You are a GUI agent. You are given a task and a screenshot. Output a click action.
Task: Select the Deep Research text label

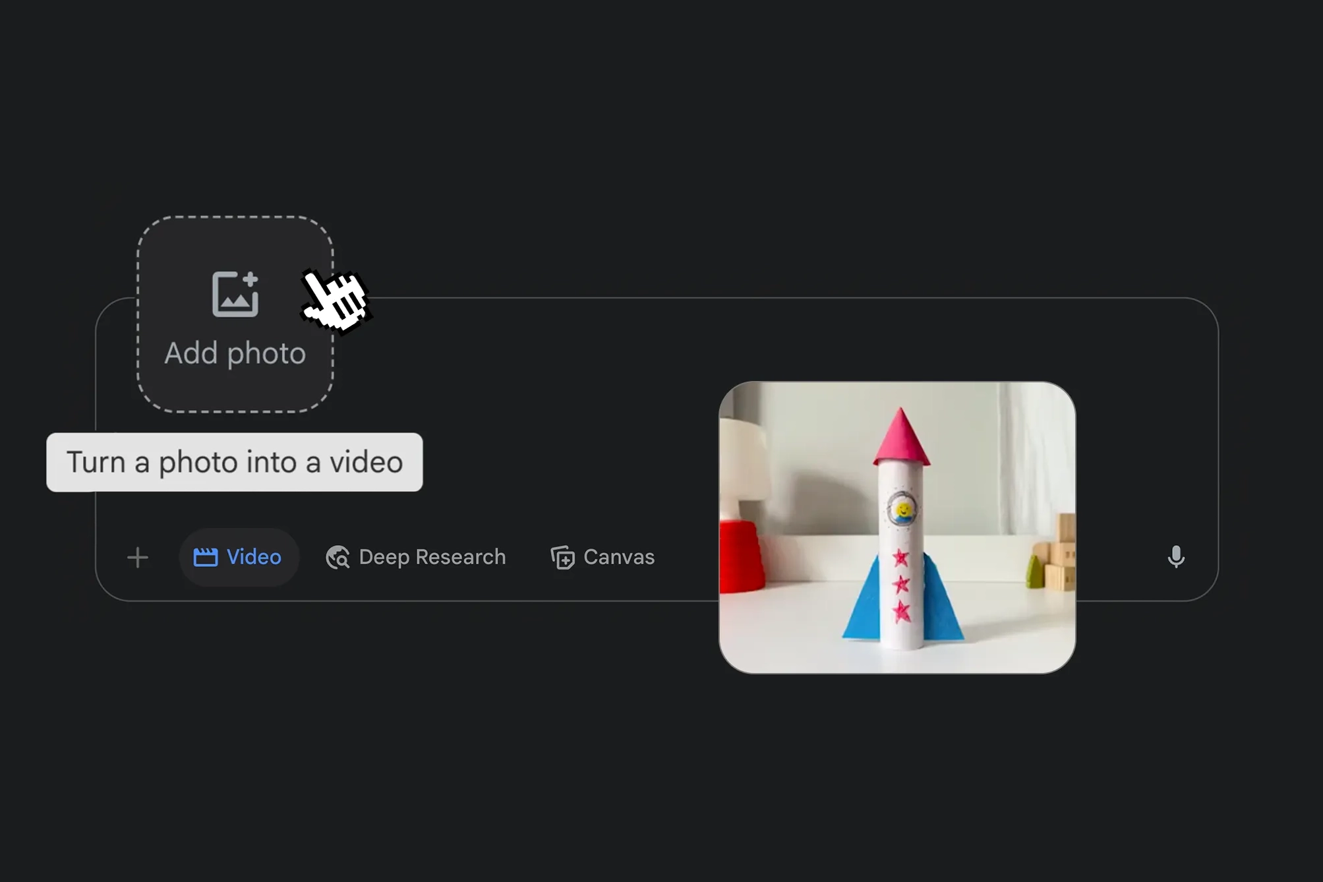432,558
